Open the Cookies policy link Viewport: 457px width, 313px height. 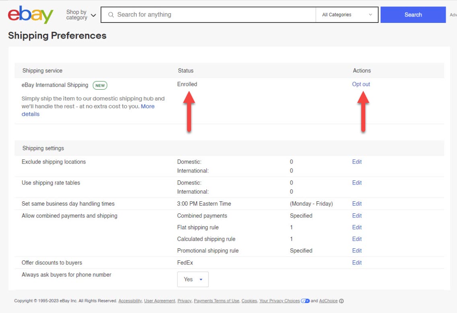(249, 301)
